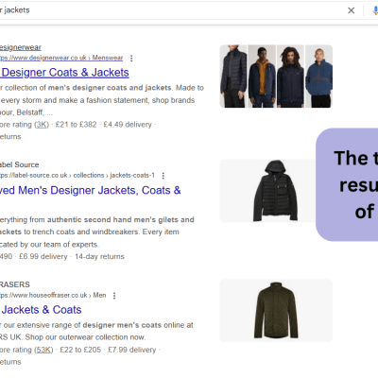
Task: Click the label-source.co.uk collections URL
Action: [x=77, y=175]
